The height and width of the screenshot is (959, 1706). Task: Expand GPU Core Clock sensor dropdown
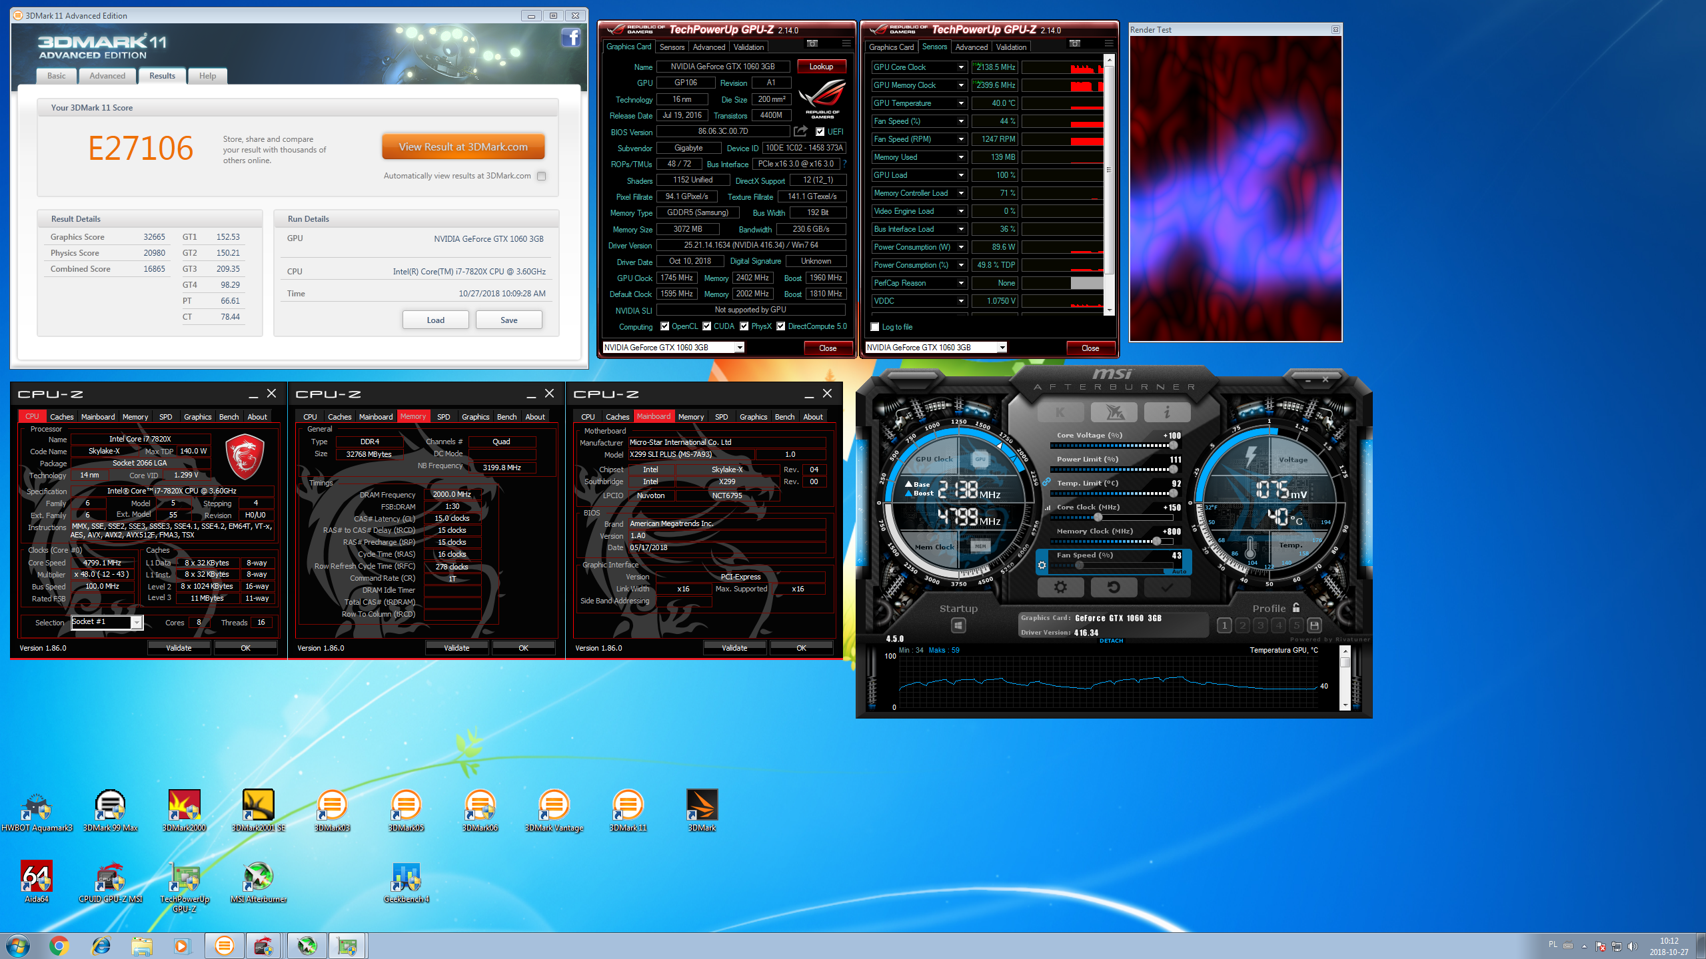tap(961, 67)
